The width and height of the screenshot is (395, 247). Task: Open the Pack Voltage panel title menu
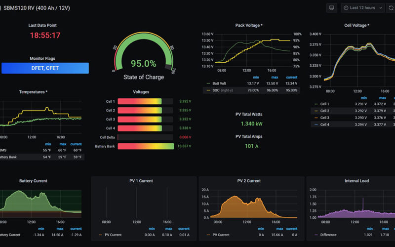coord(248,25)
